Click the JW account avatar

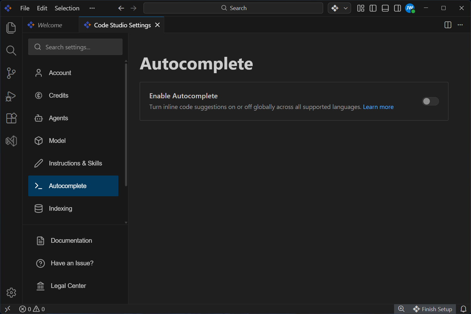[x=410, y=8]
